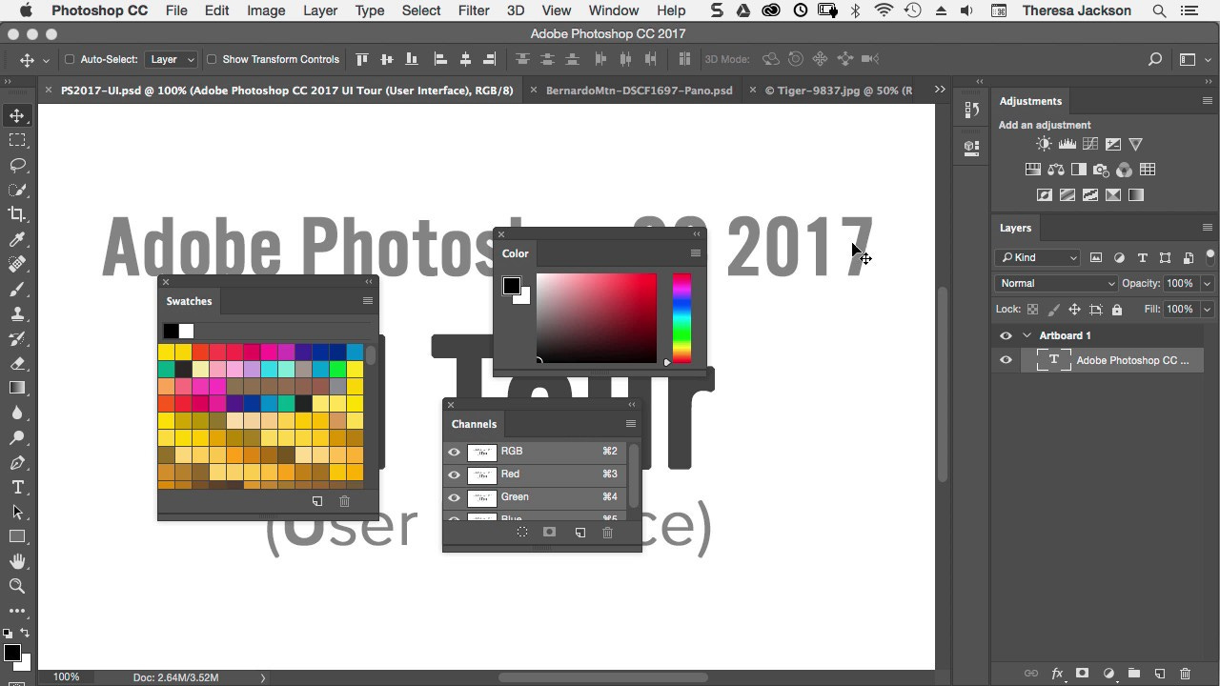Toggle visibility of RGB channel
Image resolution: width=1220 pixels, height=686 pixels.
coord(455,452)
